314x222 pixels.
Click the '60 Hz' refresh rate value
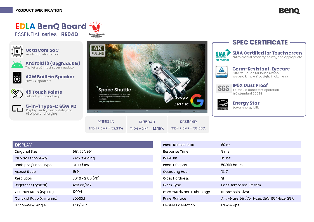(x=225, y=145)
